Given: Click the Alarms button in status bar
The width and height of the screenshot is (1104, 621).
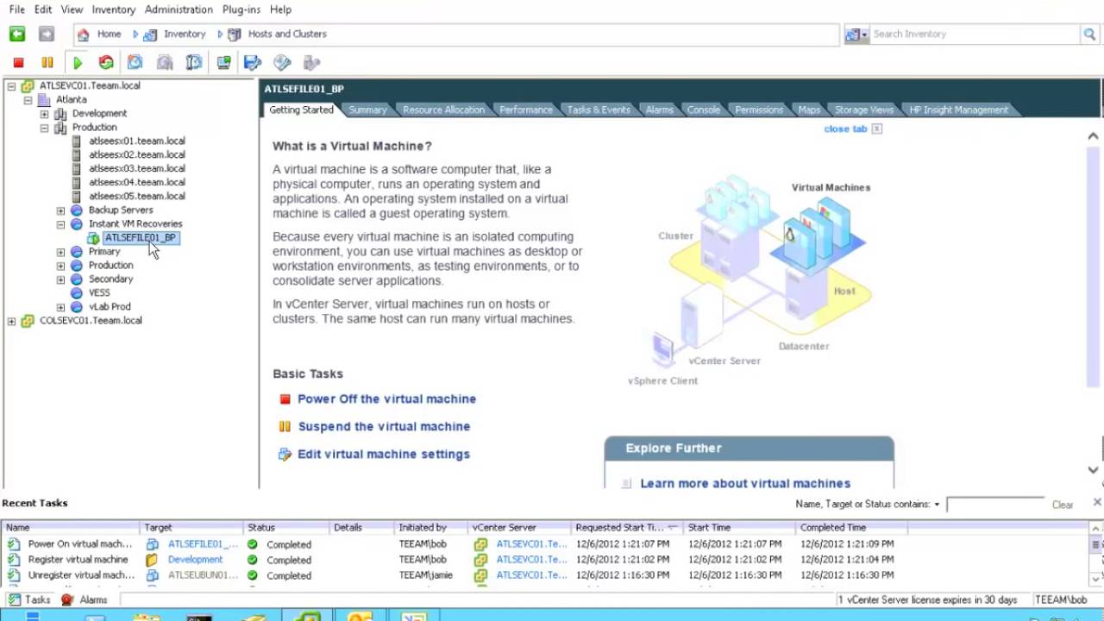Looking at the screenshot, I should (x=85, y=600).
